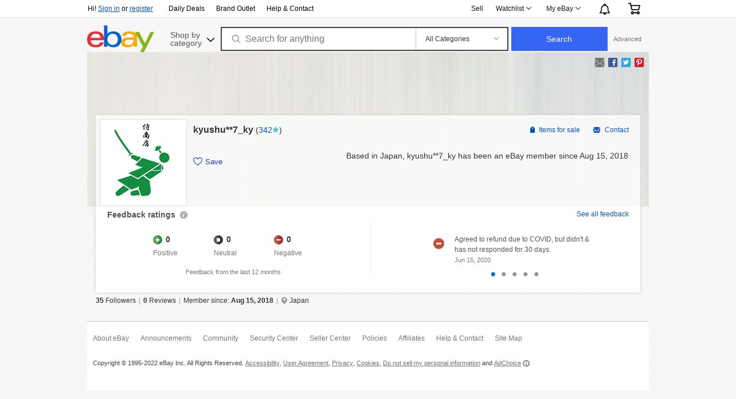The image size is (736, 399).
Task: Open Brand Outlet
Action: (236, 9)
